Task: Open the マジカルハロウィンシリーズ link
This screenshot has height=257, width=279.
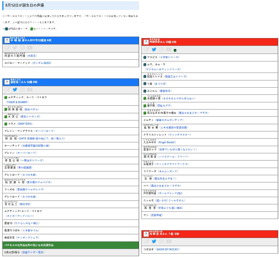Action: tap(163, 69)
